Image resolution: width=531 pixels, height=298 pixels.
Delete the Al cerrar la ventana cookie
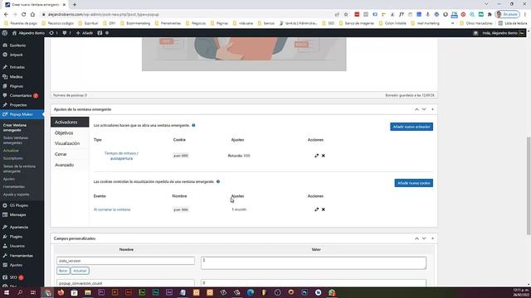coord(324,209)
